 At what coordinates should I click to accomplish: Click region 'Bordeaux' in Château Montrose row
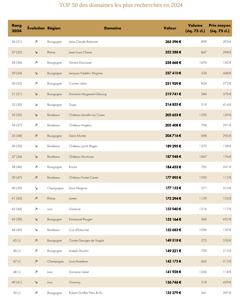coord(53,157)
